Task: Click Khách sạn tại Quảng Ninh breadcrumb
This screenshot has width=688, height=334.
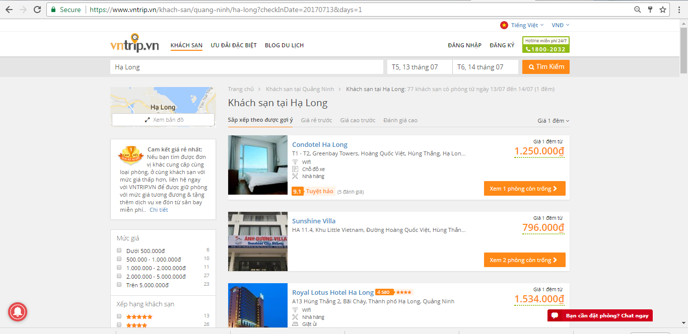Action: [300, 89]
